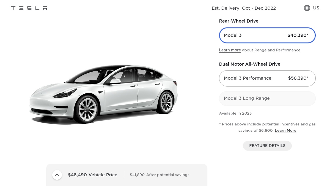Follow the Learn More incentives link

[x=285, y=131]
